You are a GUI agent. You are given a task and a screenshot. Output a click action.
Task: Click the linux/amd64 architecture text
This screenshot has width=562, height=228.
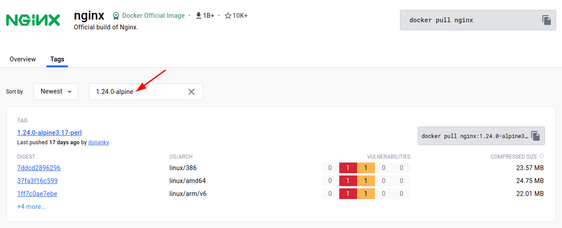187,181
